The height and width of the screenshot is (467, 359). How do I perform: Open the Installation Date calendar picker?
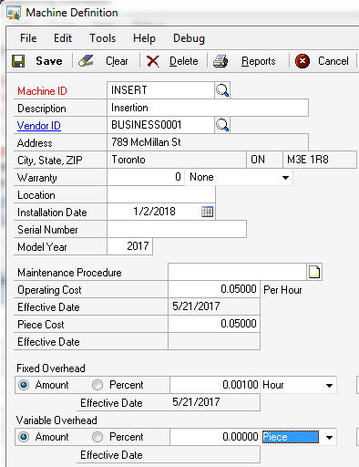pos(207,212)
